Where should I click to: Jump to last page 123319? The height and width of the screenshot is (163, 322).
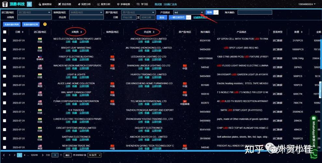[x=34, y=155]
